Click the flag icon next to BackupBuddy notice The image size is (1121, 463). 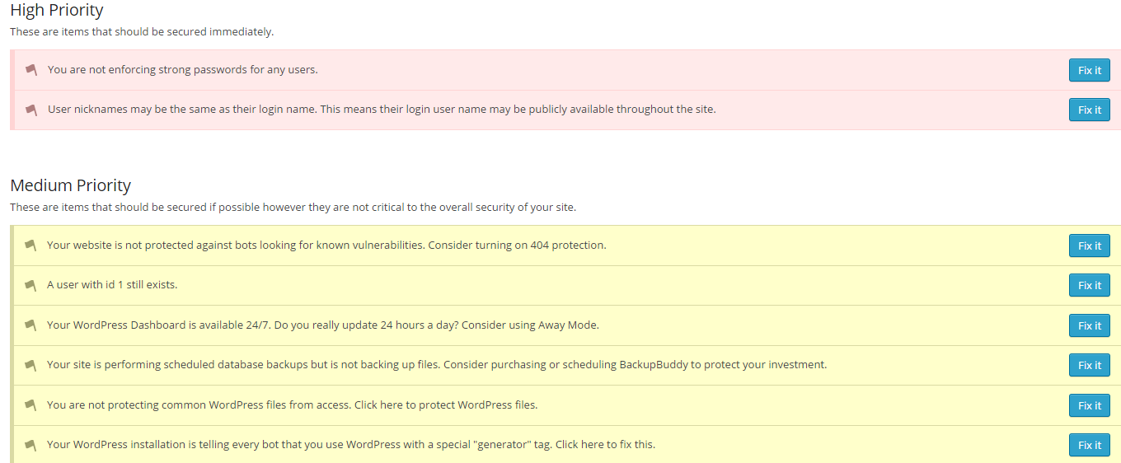point(30,365)
